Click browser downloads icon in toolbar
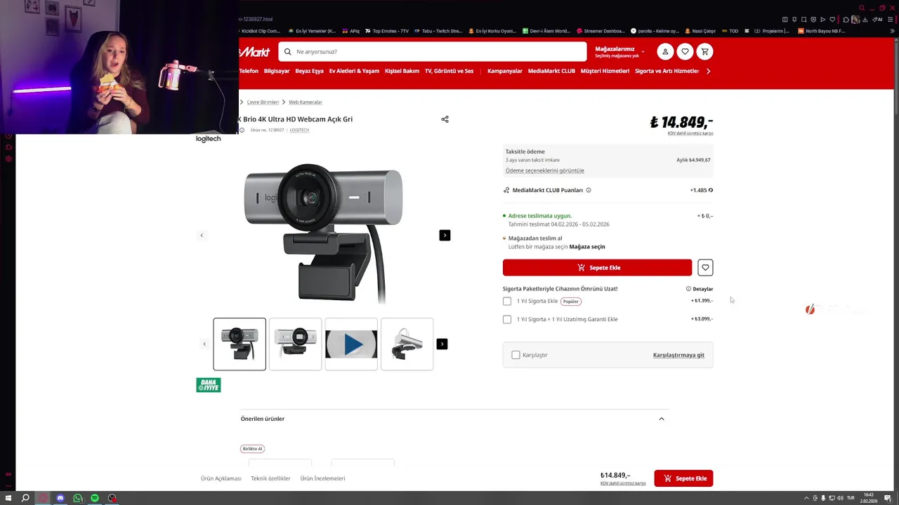This screenshot has width=899, height=505. [865, 20]
